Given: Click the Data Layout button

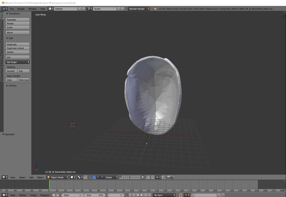Looking at the screenshot, I should coord(23,80).
